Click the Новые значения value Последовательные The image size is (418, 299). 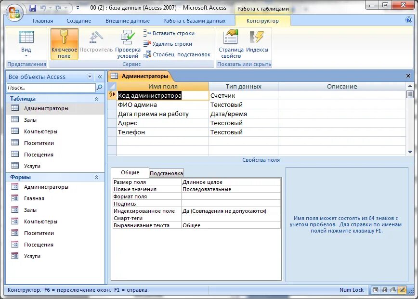tap(231, 189)
